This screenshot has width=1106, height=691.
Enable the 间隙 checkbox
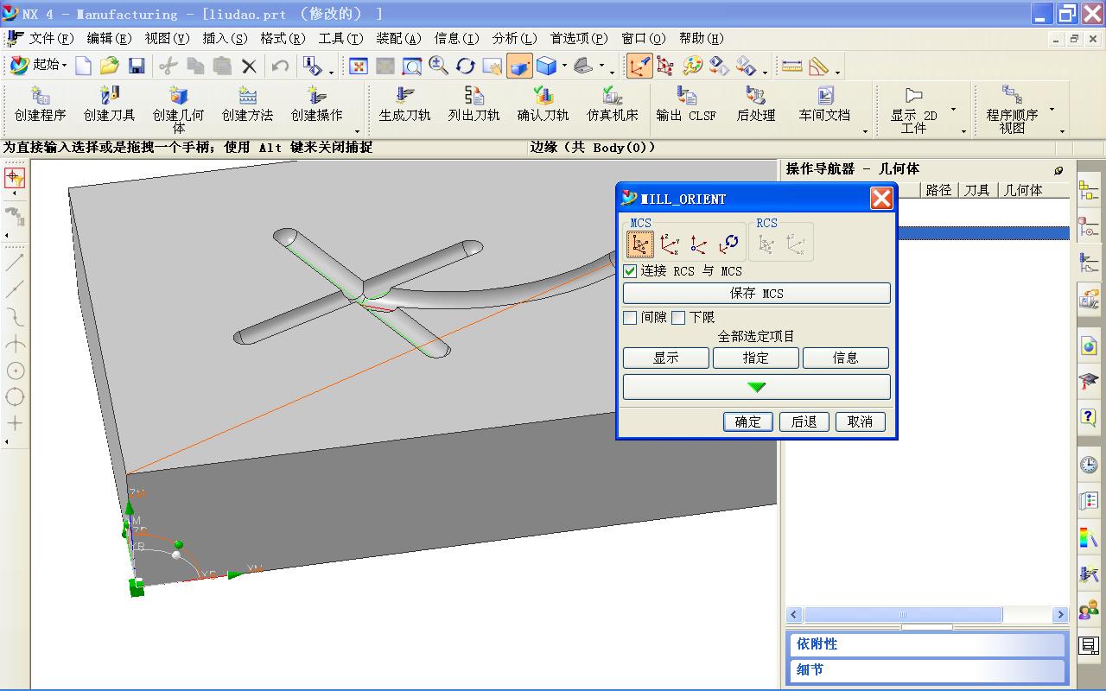coord(630,318)
